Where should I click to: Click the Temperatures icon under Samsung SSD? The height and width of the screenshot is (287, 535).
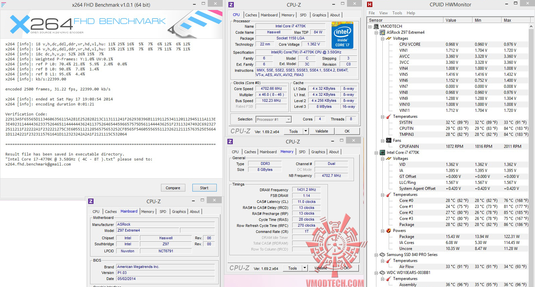click(x=389, y=261)
